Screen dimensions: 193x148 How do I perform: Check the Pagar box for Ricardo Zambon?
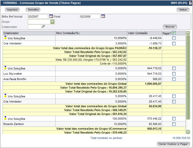174,124
